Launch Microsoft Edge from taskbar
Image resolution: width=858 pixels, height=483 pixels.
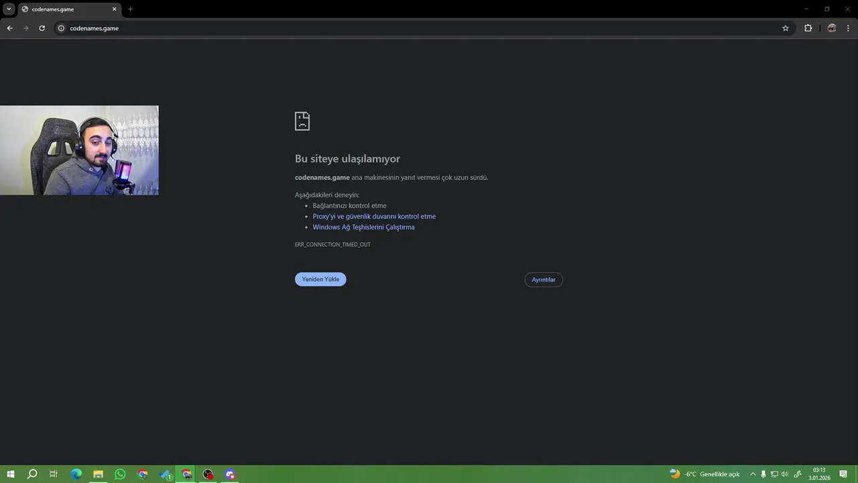[x=76, y=474]
